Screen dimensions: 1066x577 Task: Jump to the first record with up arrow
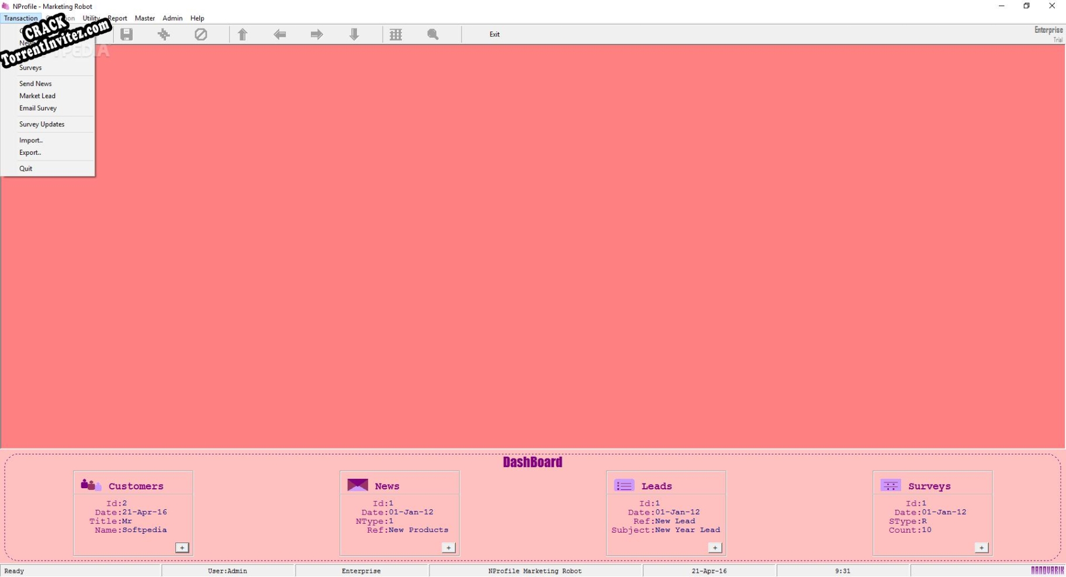tap(243, 34)
